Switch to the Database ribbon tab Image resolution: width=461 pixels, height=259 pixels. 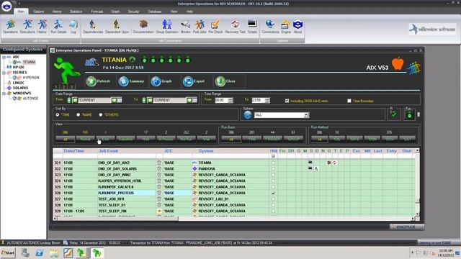click(x=155, y=12)
